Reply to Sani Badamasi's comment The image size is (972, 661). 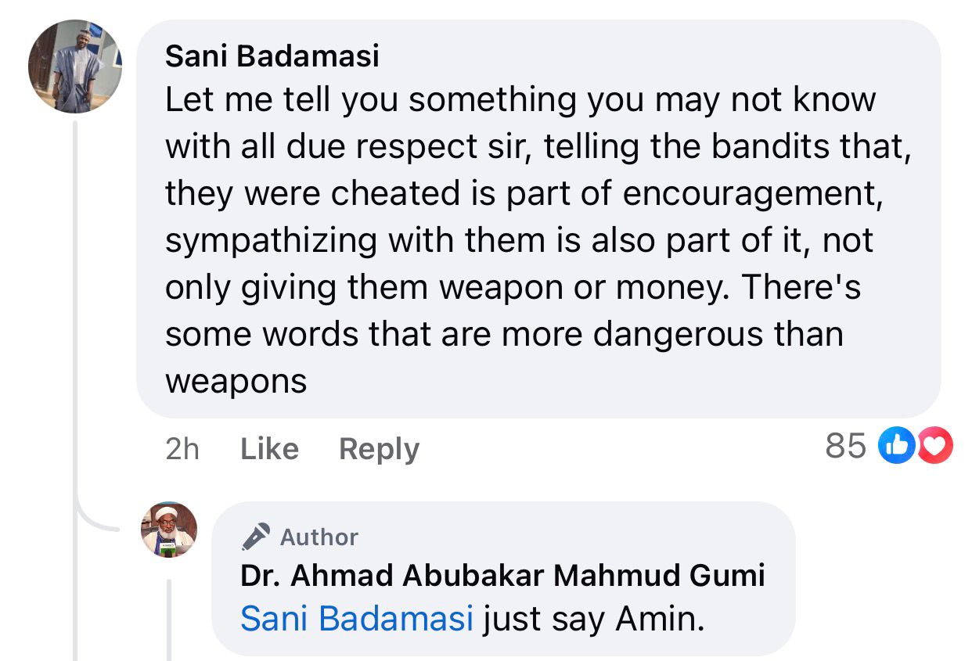click(x=379, y=449)
